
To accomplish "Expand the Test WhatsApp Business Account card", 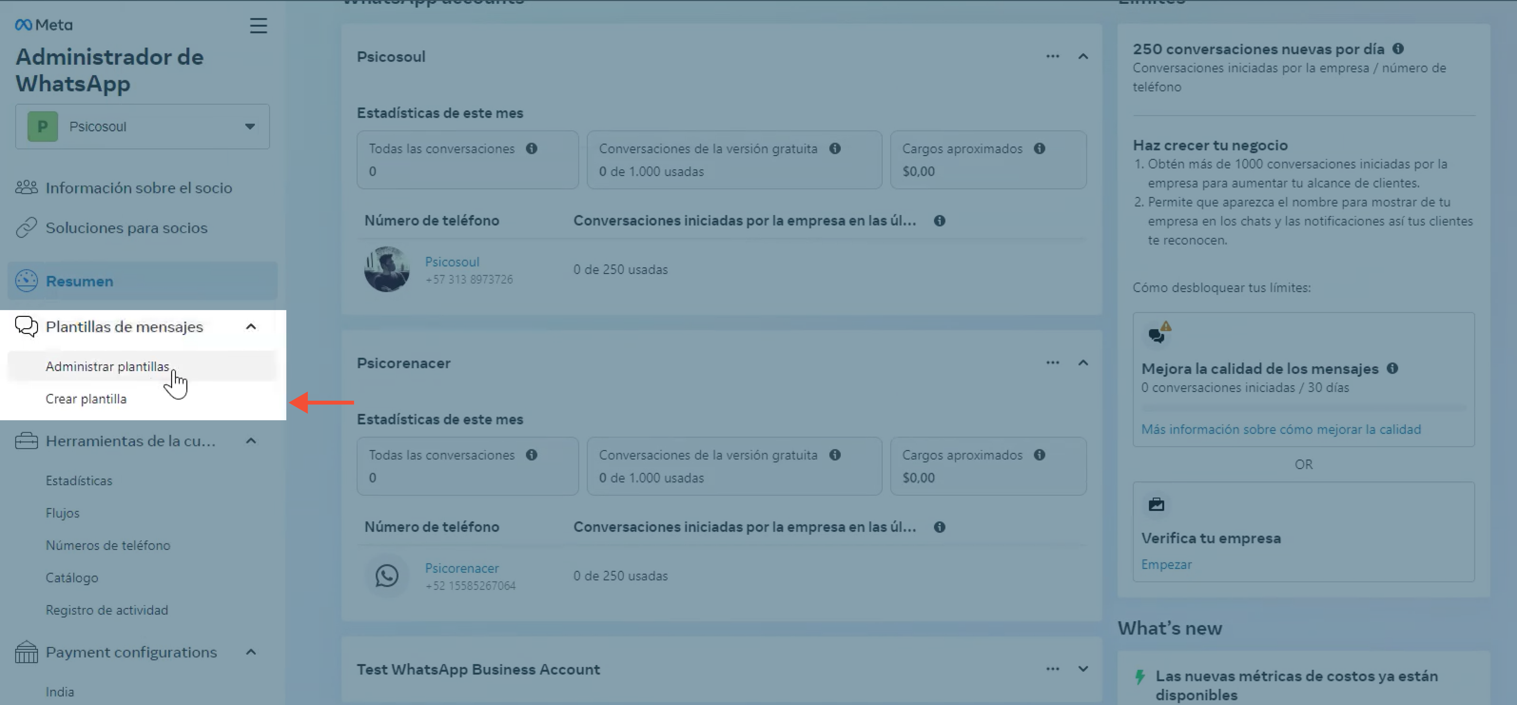I will [x=1083, y=669].
